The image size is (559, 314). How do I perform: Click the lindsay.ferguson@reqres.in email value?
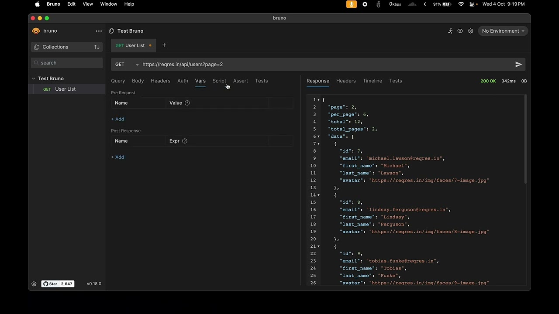[x=407, y=210]
